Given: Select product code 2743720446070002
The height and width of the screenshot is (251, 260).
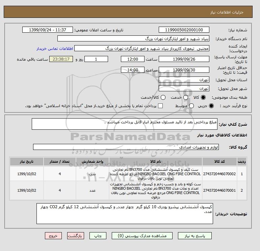Looking at the screenshot, I should tap(219, 174).
